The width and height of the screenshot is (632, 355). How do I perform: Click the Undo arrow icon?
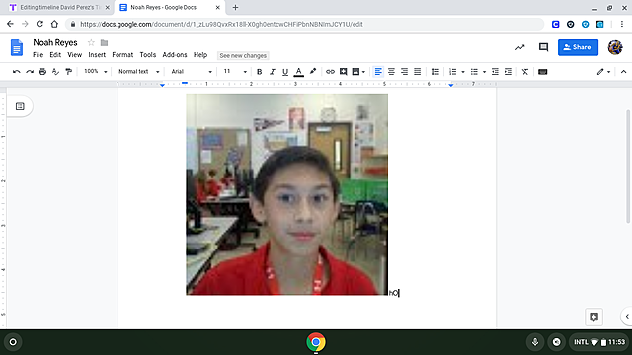point(17,72)
